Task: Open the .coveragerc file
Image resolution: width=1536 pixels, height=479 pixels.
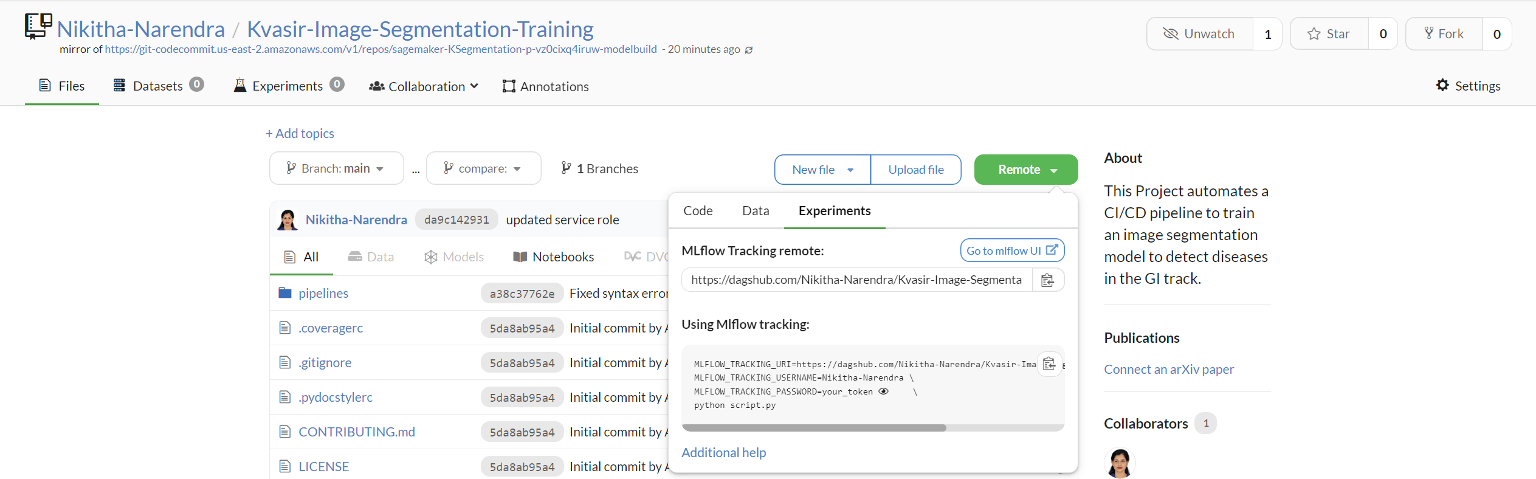Action: pos(331,328)
